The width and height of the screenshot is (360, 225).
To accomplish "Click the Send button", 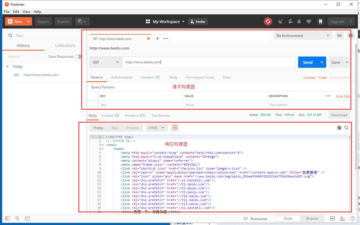I will (308, 62).
